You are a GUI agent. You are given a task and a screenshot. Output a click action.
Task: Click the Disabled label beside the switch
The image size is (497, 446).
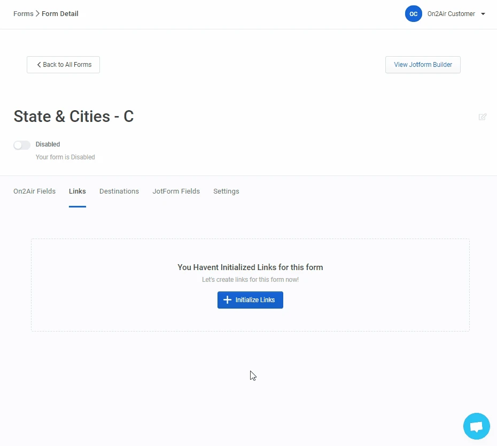[48, 144]
